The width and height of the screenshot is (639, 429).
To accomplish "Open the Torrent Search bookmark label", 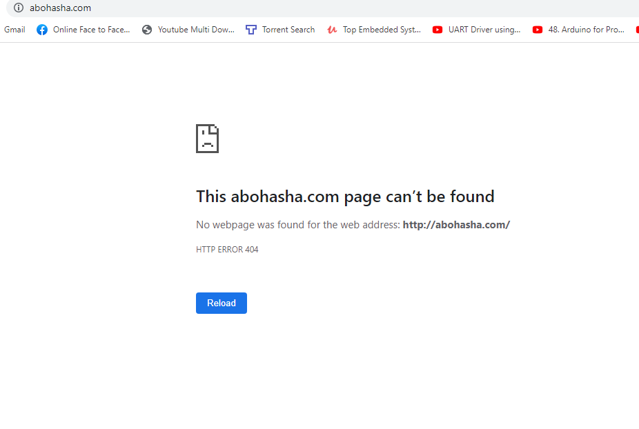I will click(x=288, y=30).
